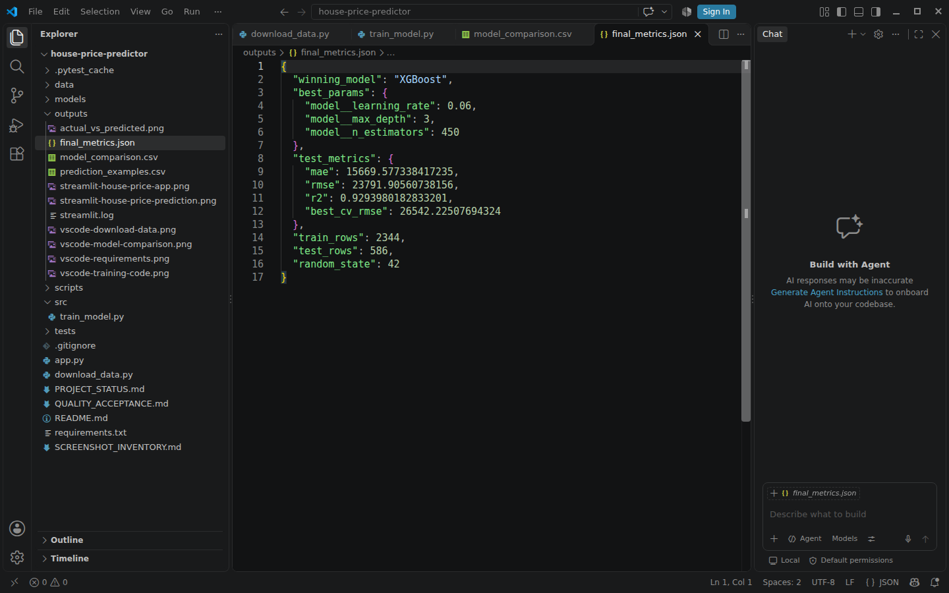The width and height of the screenshot is (949, 593).
Task: Split the editor to the right
Action: 724,34
